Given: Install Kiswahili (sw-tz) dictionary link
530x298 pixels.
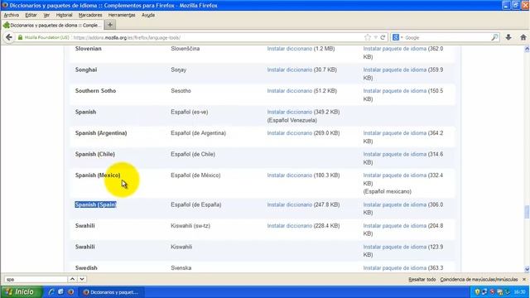Looking at the screenshot, I should pos(289,226).
